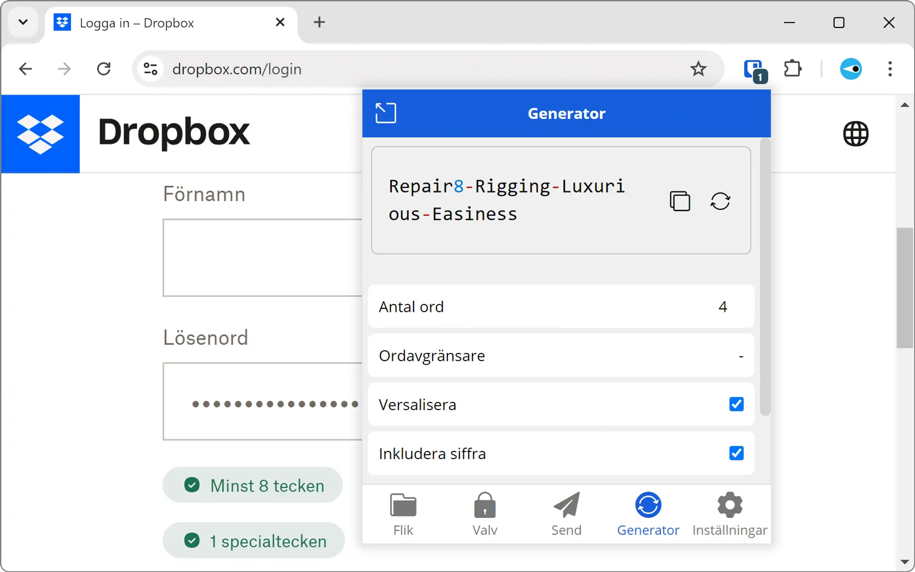Open the Send tab
Image resolution: width=915 pixels, height=572 pixels.
coord(566,514)
